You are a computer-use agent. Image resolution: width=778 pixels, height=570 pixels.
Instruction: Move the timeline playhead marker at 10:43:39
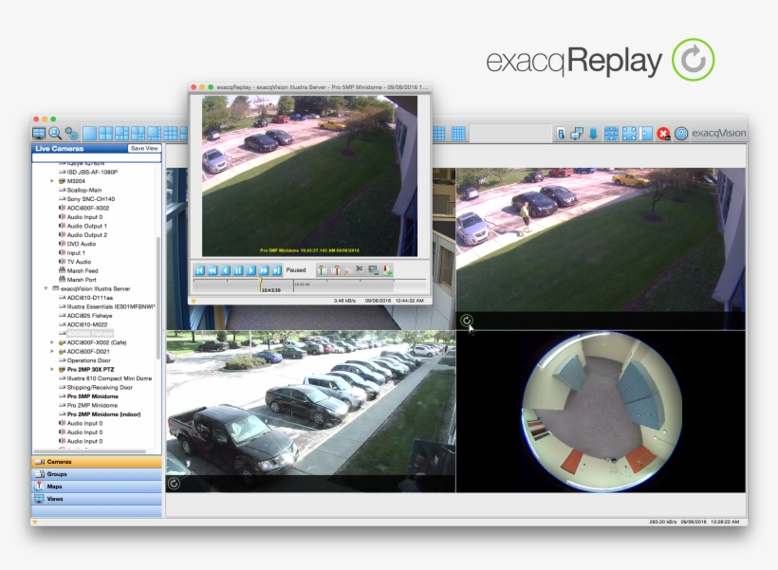click(261, 280)
